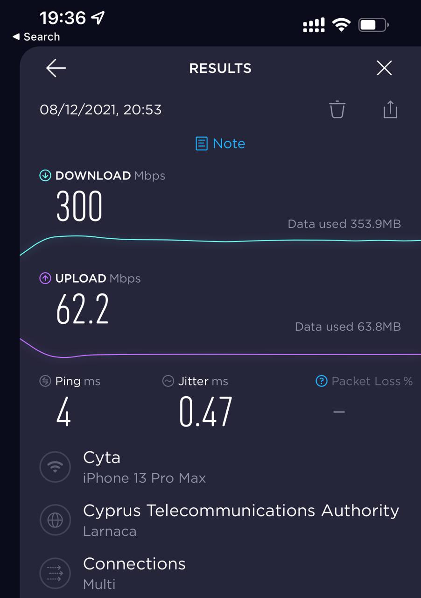Tap the back arrow icon
This screenshot has height=598, width=421.
pos(56,68)
